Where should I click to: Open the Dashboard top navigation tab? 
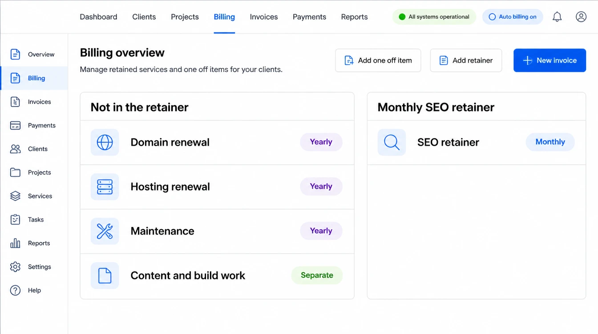point(98,17)
